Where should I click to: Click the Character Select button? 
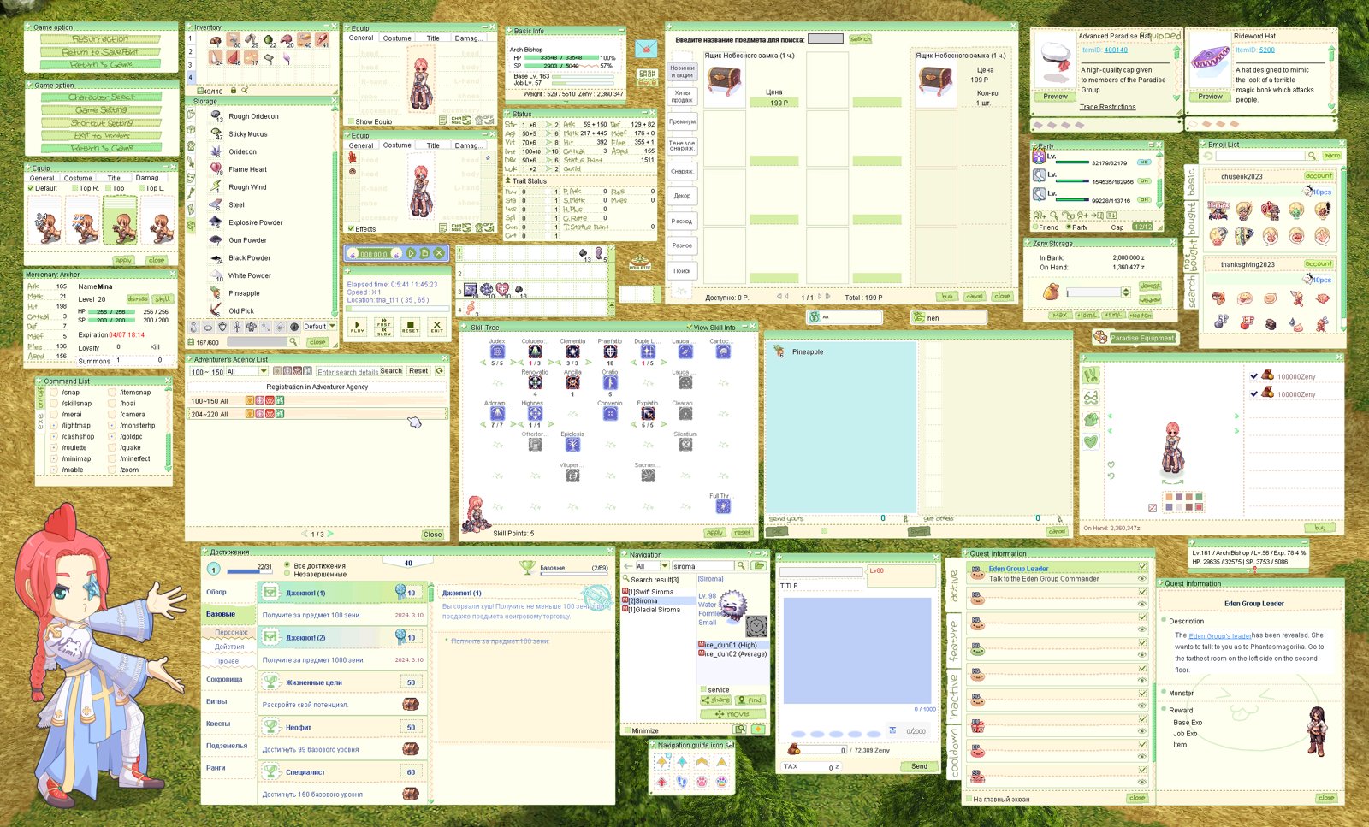coord(101,97)
